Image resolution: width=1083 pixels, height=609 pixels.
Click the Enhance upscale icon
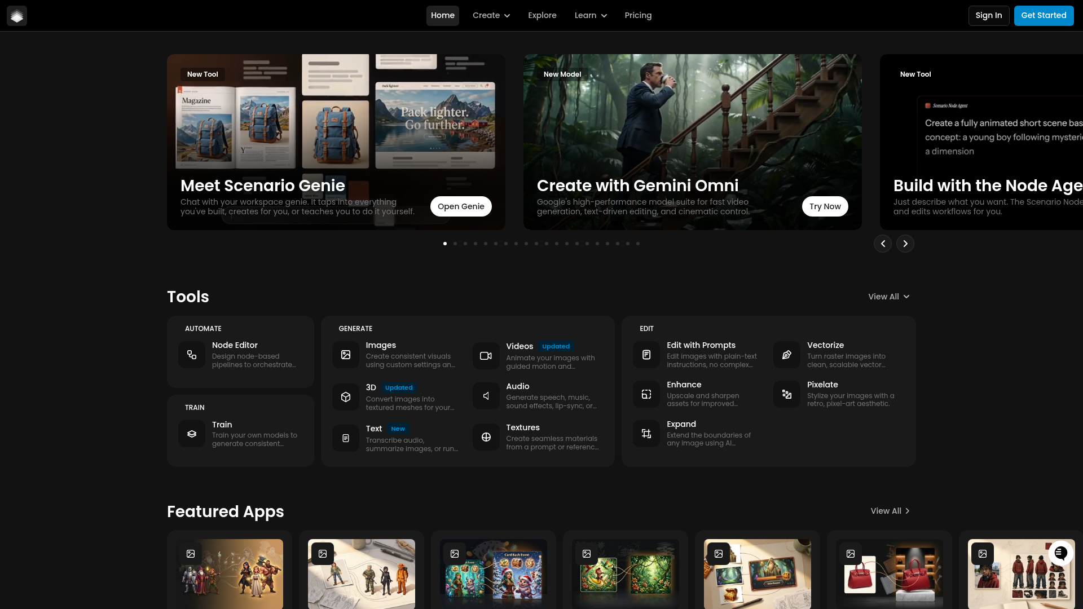pyautogui.click(x=646, y=394)
